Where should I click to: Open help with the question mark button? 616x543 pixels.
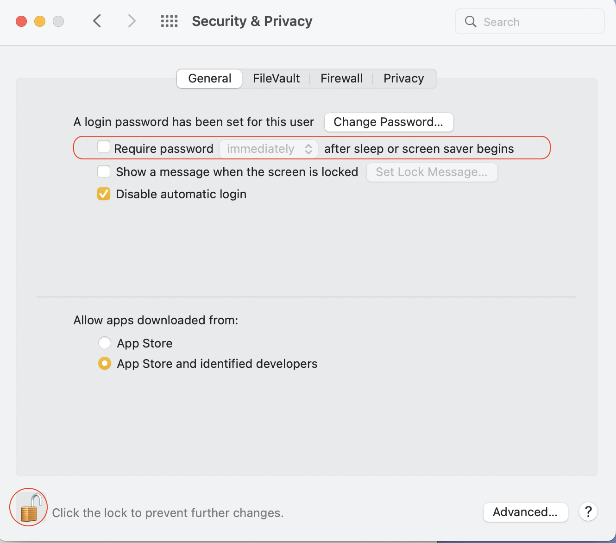point(588,512)
